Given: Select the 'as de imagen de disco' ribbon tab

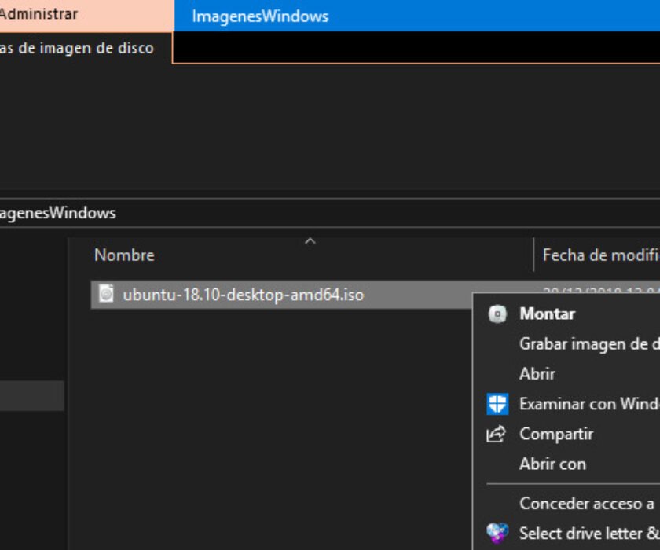Looking at the screenshot, I should (x=77, y=48).
